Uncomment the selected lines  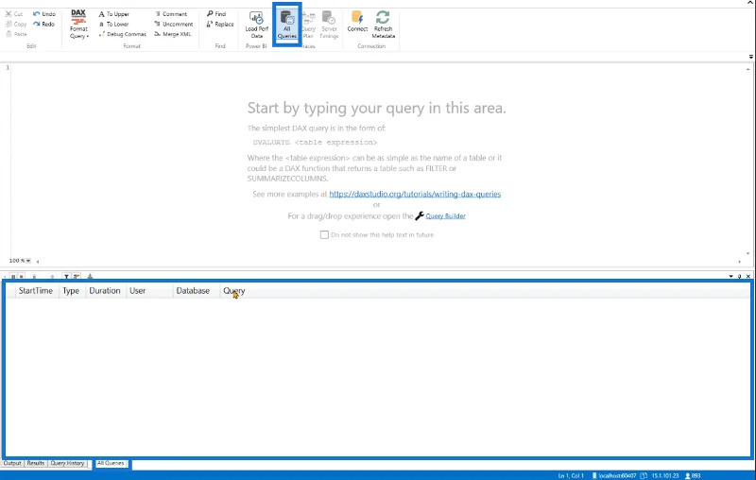tap(174, 25)
